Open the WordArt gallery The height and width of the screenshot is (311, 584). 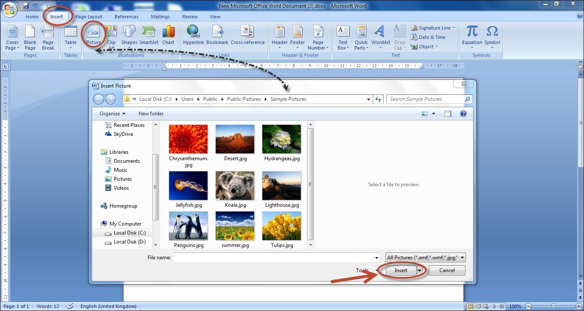coord(380,32)
